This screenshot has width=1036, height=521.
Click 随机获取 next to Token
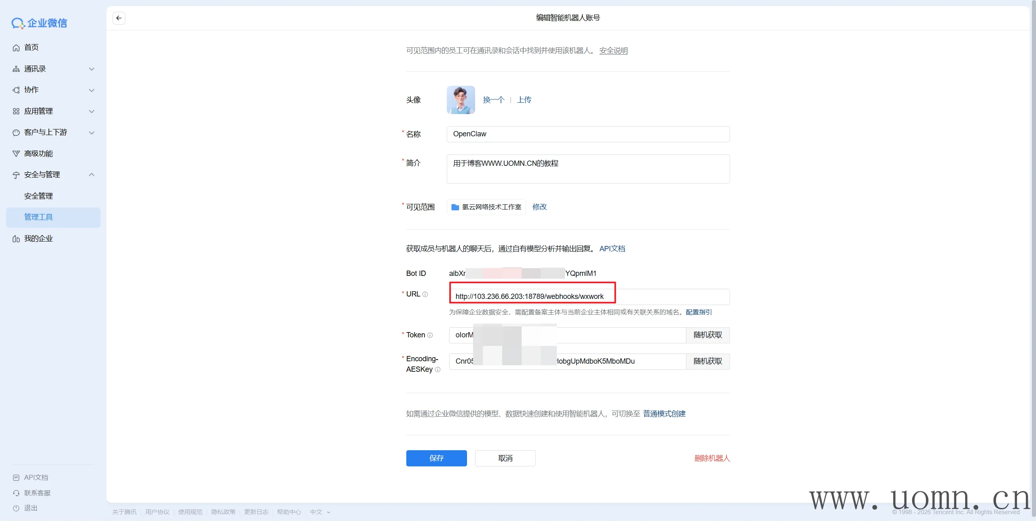[707, 335]
